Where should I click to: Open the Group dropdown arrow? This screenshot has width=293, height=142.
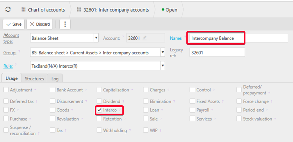point(163,53)
